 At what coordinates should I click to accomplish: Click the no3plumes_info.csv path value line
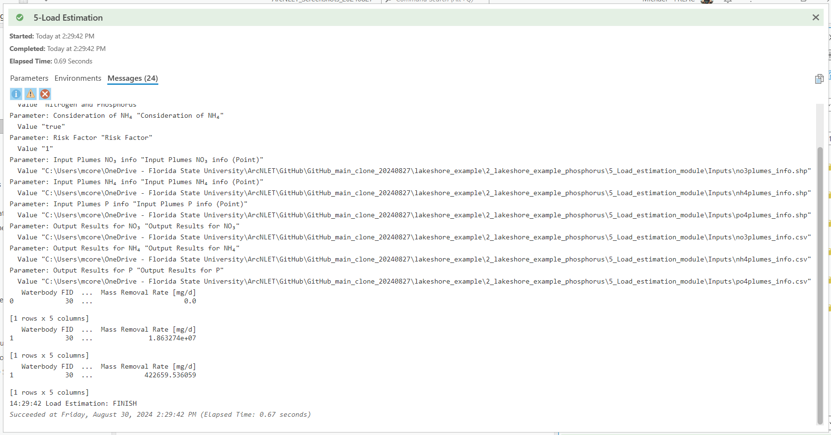(414, 237)
